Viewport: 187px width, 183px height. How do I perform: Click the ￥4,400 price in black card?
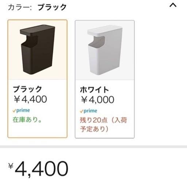[30, 99]
